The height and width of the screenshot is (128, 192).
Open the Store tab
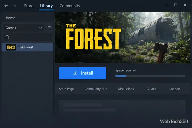29,6
